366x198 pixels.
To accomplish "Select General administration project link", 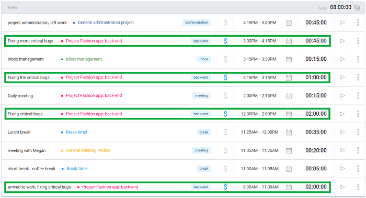I will [x=106, y=23].
